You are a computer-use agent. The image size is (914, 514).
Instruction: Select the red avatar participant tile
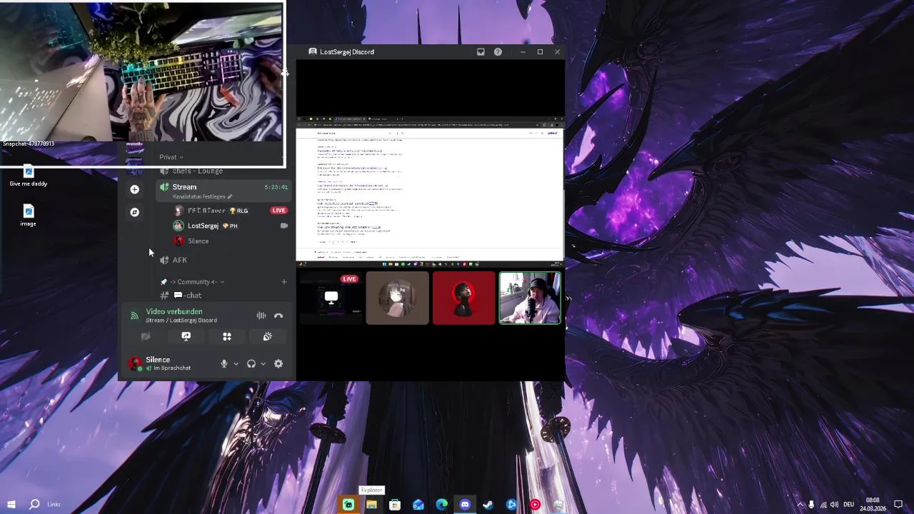click(463, 298)
